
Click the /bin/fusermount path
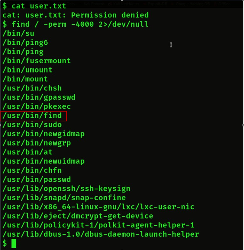37,61
